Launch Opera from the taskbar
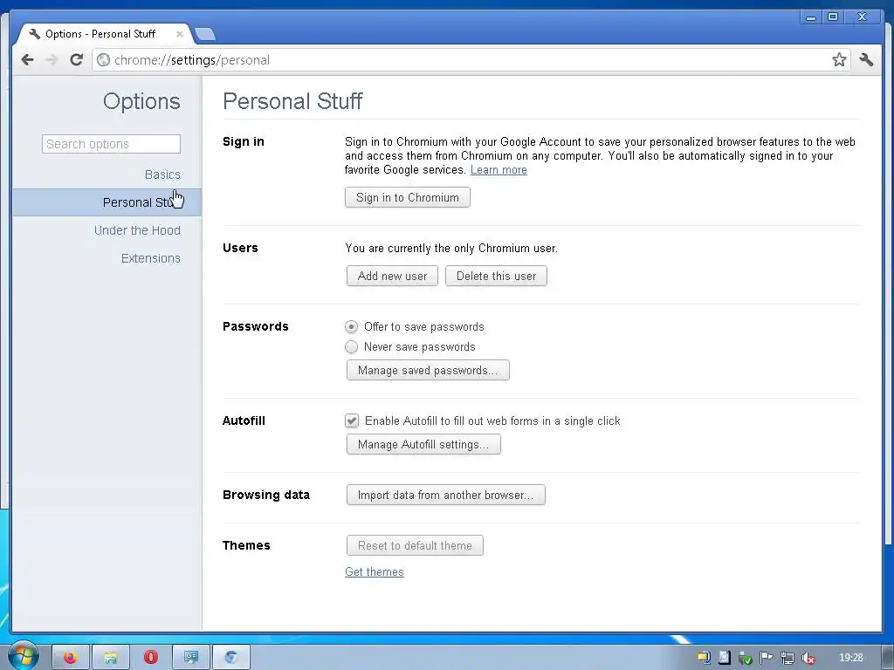This screenshot has width=894, height=670. (150, 658)
